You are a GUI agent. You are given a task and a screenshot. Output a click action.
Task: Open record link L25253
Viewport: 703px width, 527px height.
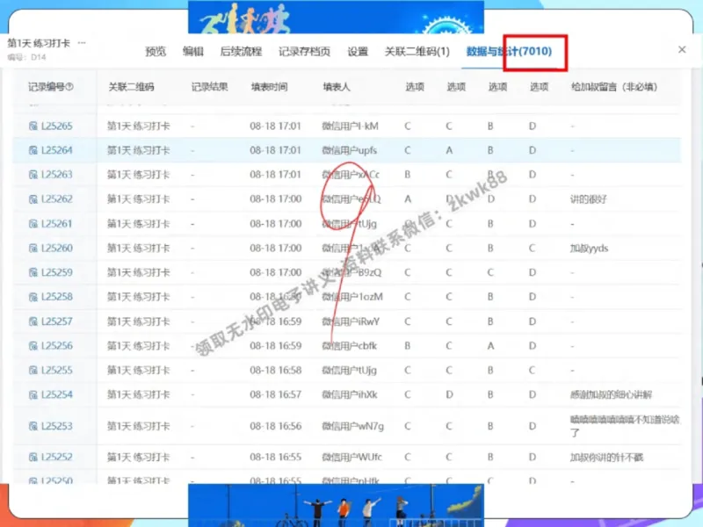(56, 426)
